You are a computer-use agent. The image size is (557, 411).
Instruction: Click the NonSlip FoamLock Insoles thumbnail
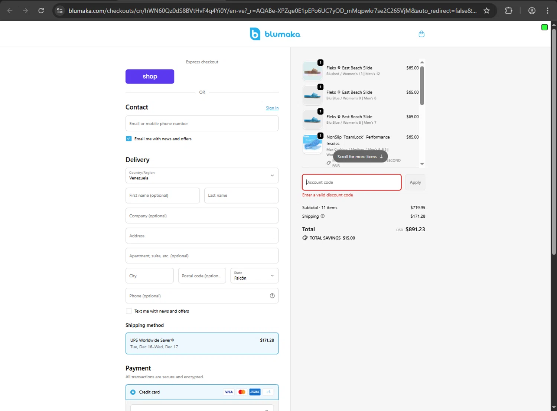pyautogui.click(x=312, y=144)
